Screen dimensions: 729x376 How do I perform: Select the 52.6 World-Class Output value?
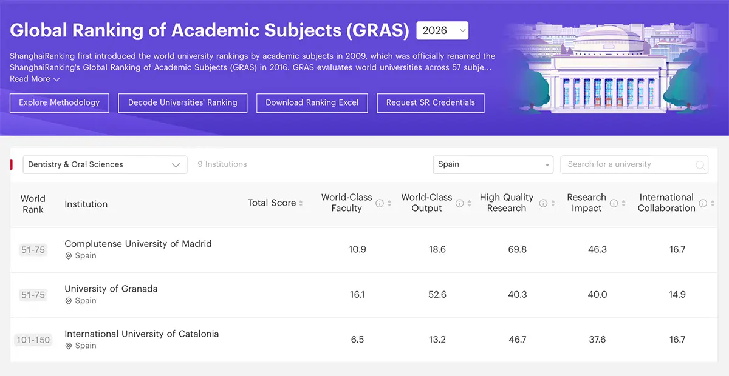[x=437, y=295]
